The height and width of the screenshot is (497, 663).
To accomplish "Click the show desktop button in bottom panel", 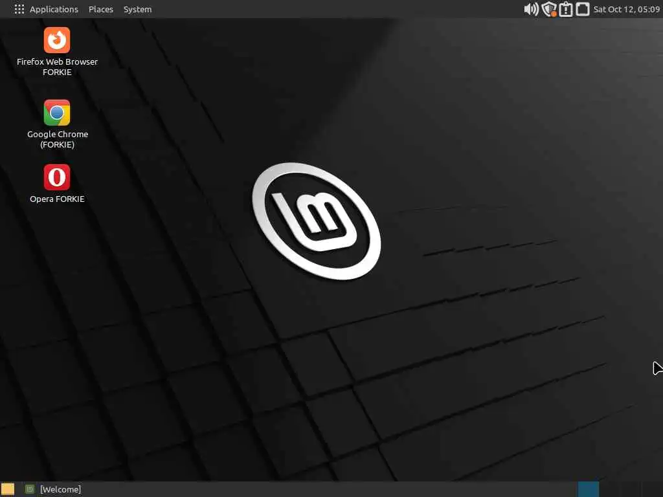I will [x=8, y=489].
